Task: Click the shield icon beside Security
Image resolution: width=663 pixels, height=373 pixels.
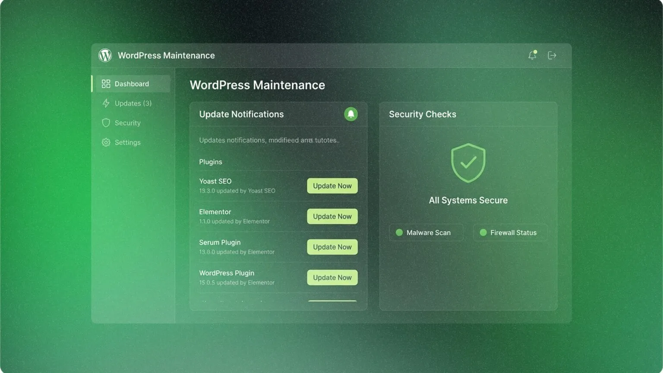Action: tap(106, 123)
